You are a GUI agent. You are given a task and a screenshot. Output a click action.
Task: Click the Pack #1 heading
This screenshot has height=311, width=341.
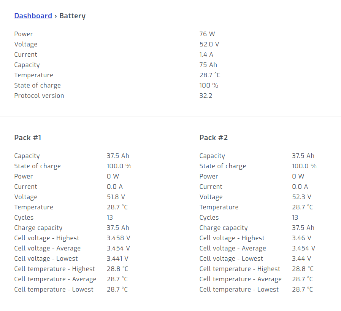pyautogui.click(x=28, y=137)
